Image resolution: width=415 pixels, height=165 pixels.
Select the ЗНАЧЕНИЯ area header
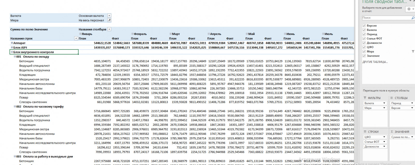tap(400, 132)
